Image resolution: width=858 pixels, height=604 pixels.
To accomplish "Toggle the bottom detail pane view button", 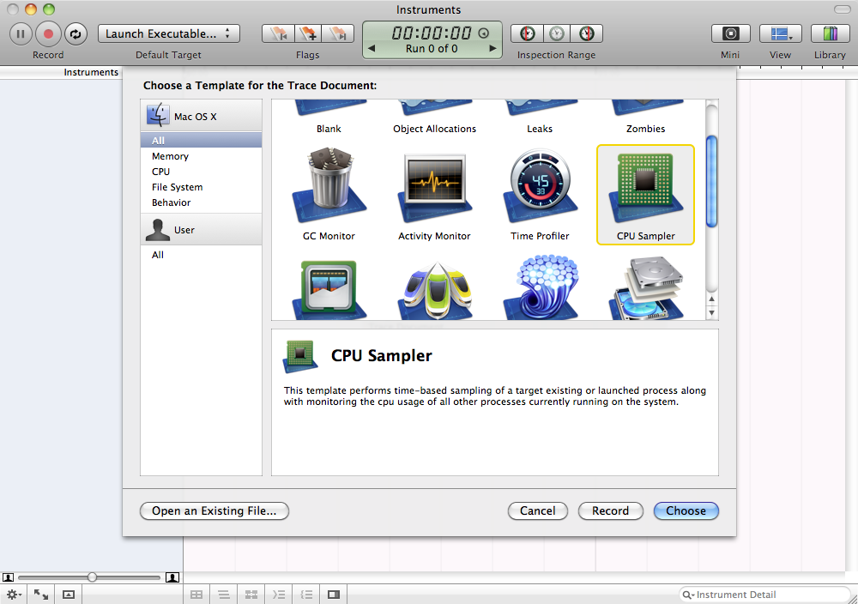I will (334, 595).
